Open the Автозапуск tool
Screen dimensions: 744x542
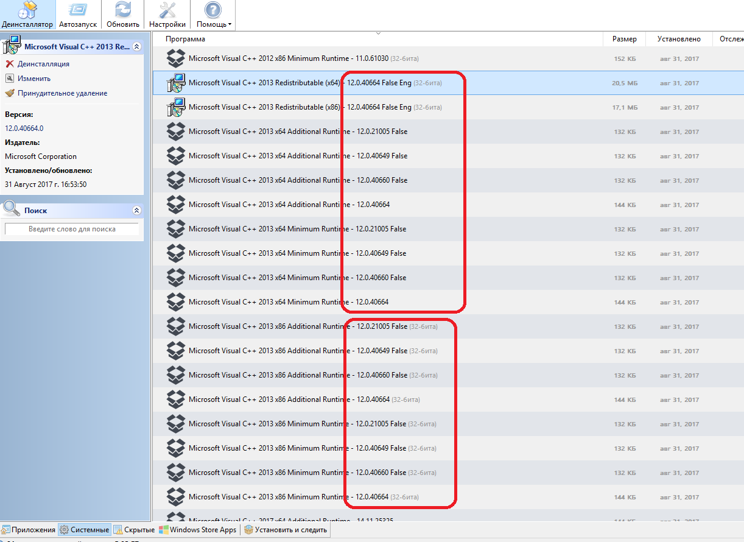pos(77,15)
